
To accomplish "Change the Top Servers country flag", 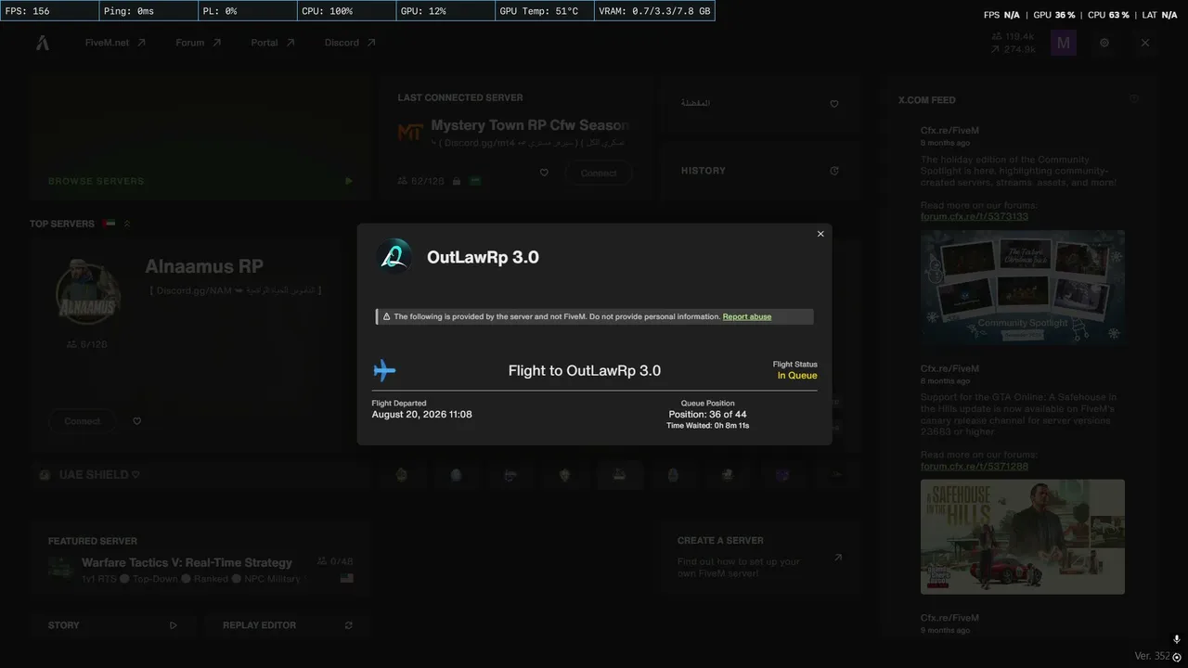I will pyautogui.click(x=110, y=224).
